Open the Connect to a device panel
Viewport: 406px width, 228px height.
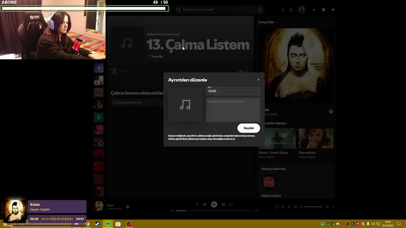point(295,207)
